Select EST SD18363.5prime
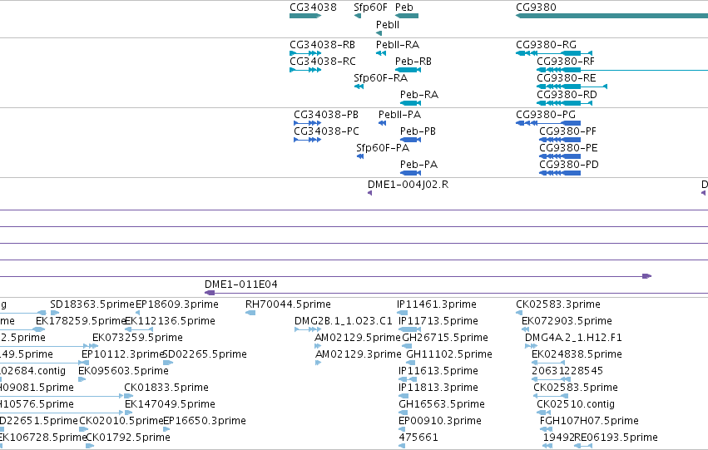 coord(55,313)
